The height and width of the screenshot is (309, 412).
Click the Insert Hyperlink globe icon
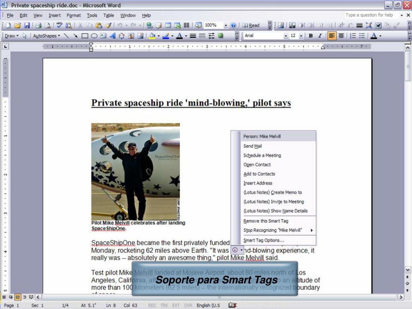click(x=150, y=25)
